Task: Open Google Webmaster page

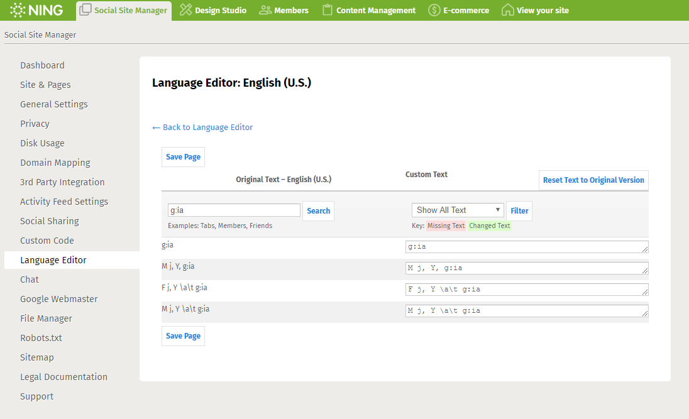Action: 59,299
